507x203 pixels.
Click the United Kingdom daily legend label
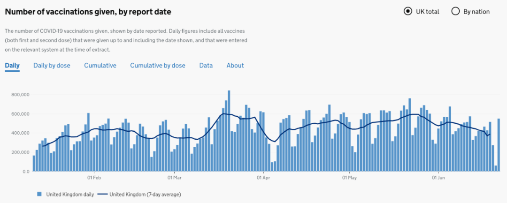(70, 194)
